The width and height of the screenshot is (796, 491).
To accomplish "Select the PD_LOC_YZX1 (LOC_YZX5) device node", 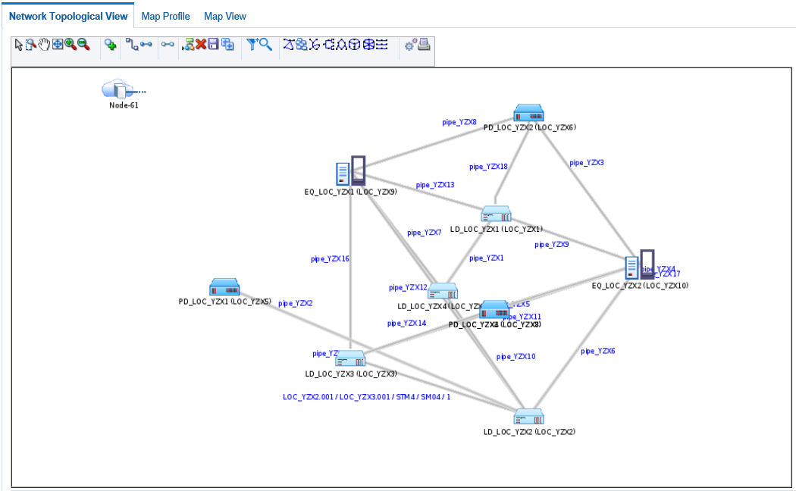I will [x=224, y=287].
